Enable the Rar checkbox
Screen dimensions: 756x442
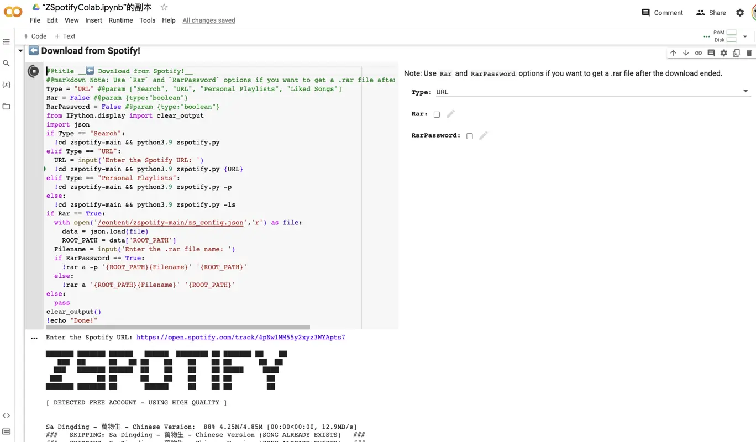(437, 114)
